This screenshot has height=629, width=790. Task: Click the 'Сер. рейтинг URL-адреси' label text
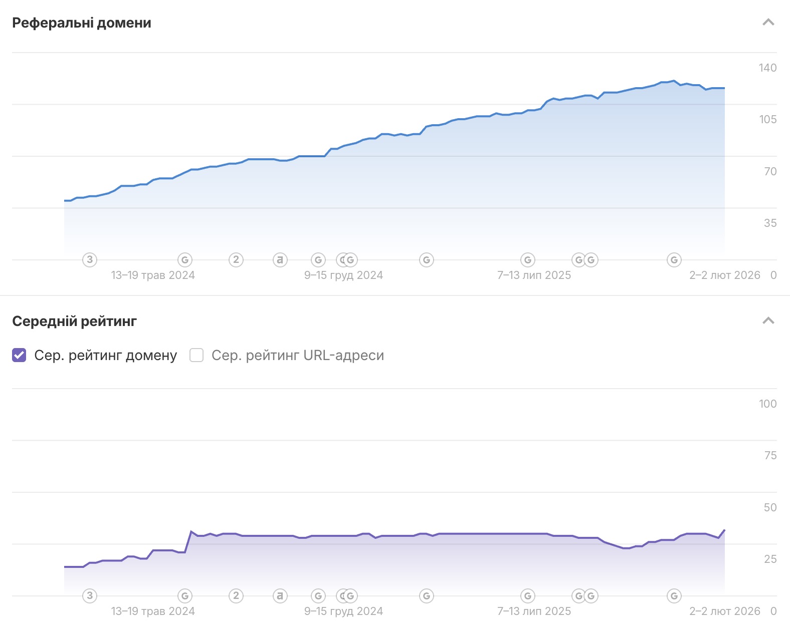[297, 355]
